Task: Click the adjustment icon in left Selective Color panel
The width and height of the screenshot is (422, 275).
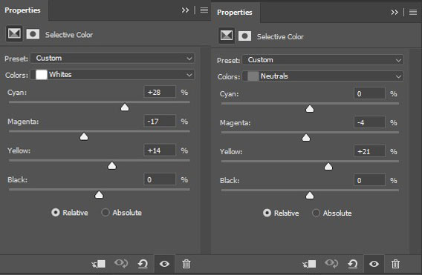Action: click(x=14, y=34)
